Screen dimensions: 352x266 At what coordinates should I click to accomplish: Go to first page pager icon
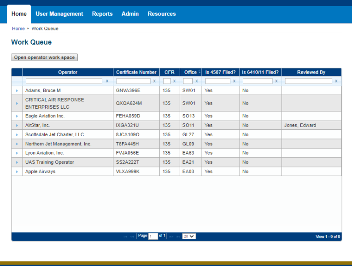[x=125, y=237]
